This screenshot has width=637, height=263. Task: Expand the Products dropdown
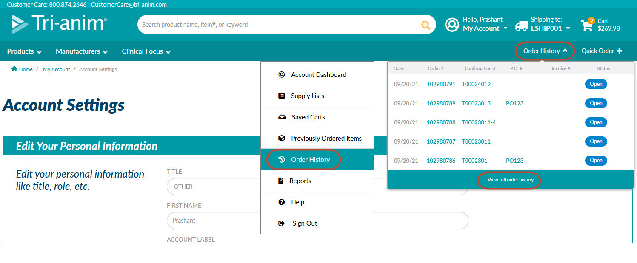[x=24, y=51]
